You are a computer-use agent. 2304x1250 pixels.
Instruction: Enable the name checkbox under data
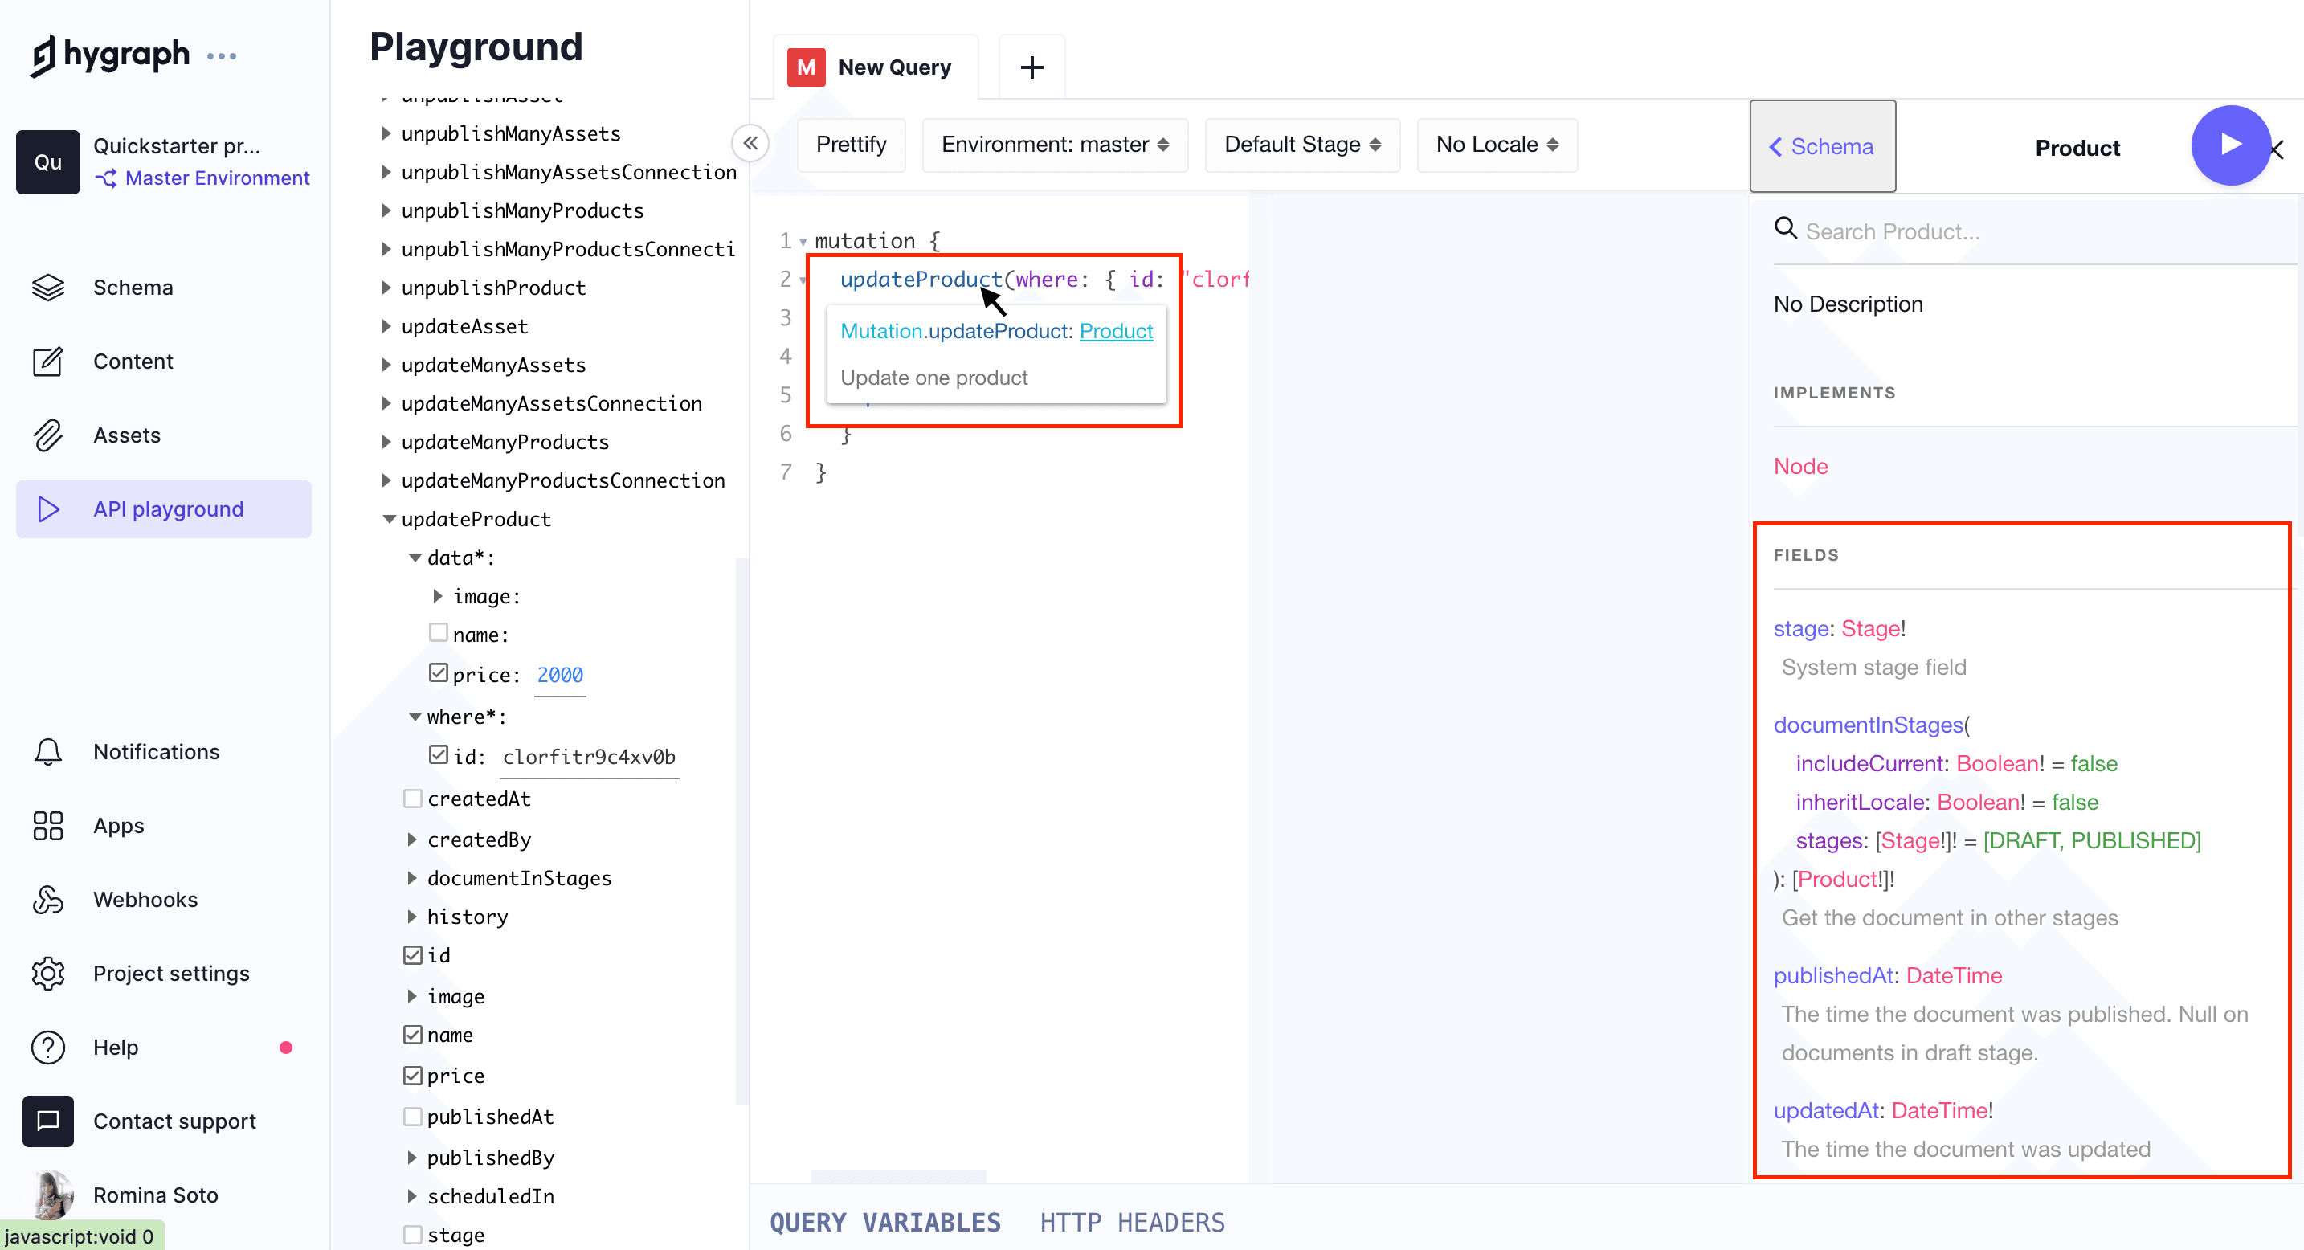point(437,633)
